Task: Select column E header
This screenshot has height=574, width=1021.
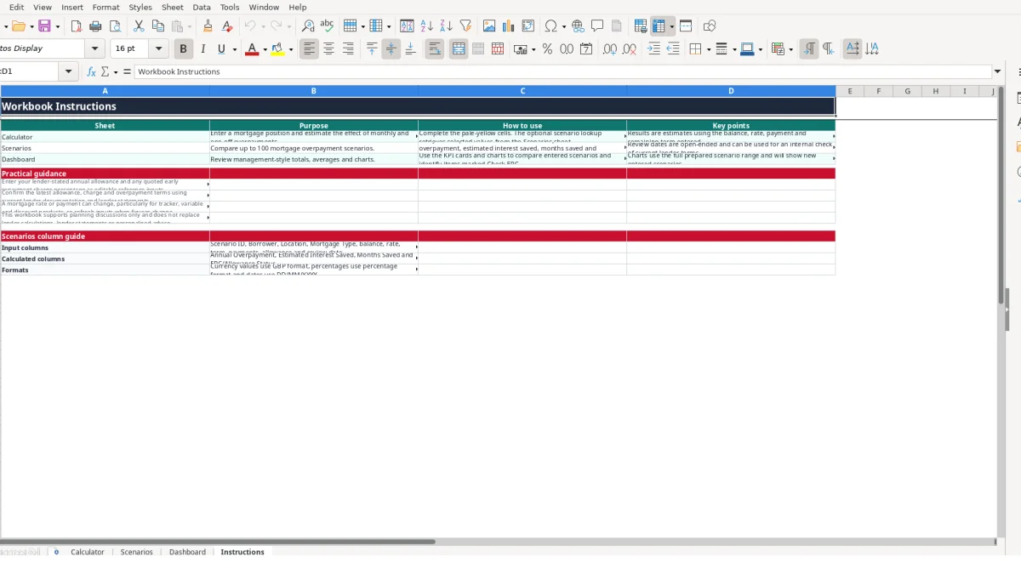Action: (850, 91)
